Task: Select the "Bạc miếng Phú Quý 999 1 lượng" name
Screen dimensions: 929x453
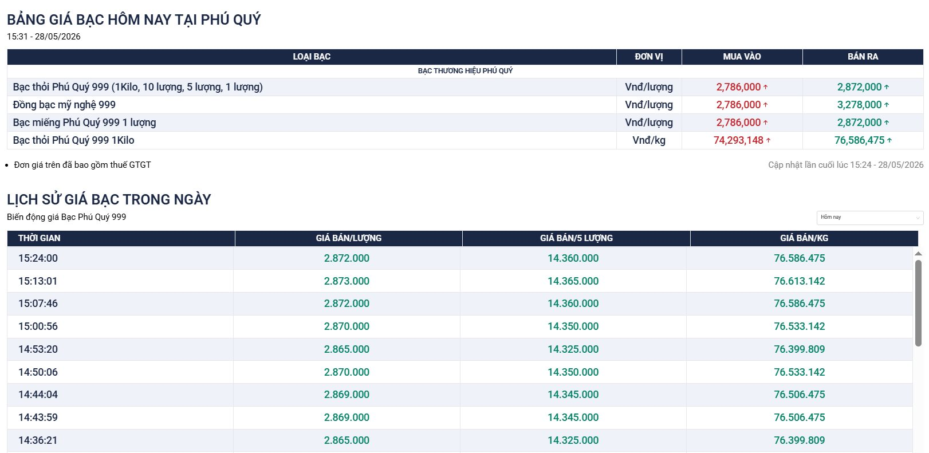Action: (84, 123)
